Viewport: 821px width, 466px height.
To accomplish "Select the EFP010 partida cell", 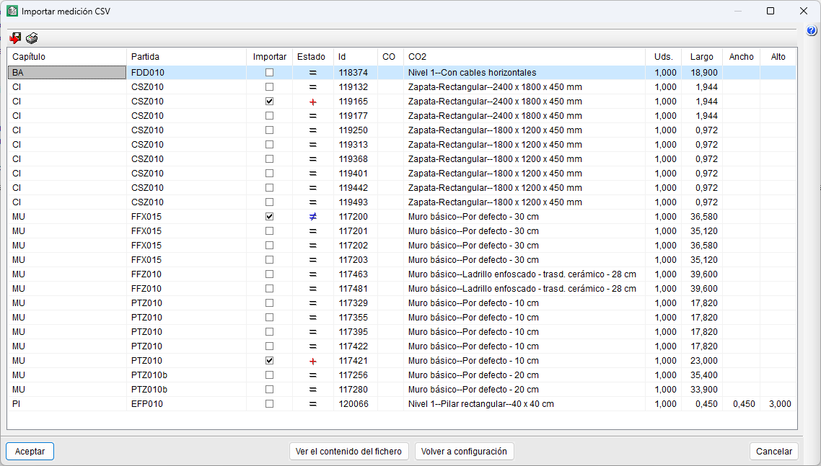I will (x=186, y=404).
